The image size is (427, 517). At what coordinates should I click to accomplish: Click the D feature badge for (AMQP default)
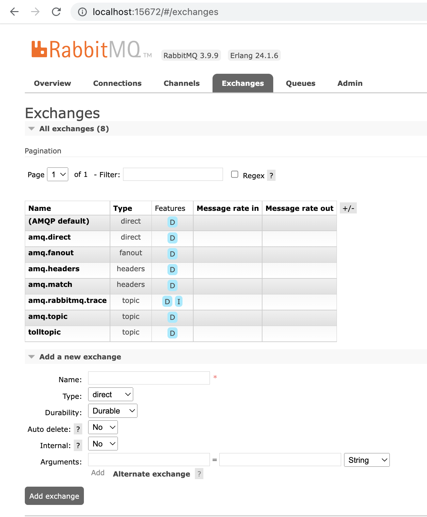coord(172,222)
